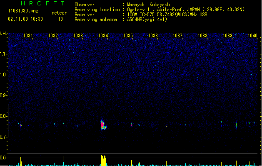Click the 1.1 kHz axis label
262x166 pixels.
(x=3, y=54)
